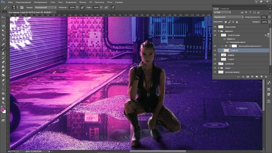Collapse the 'девушка' layer group
This screenshot has height=153, width=272.
tap(219, 31)
